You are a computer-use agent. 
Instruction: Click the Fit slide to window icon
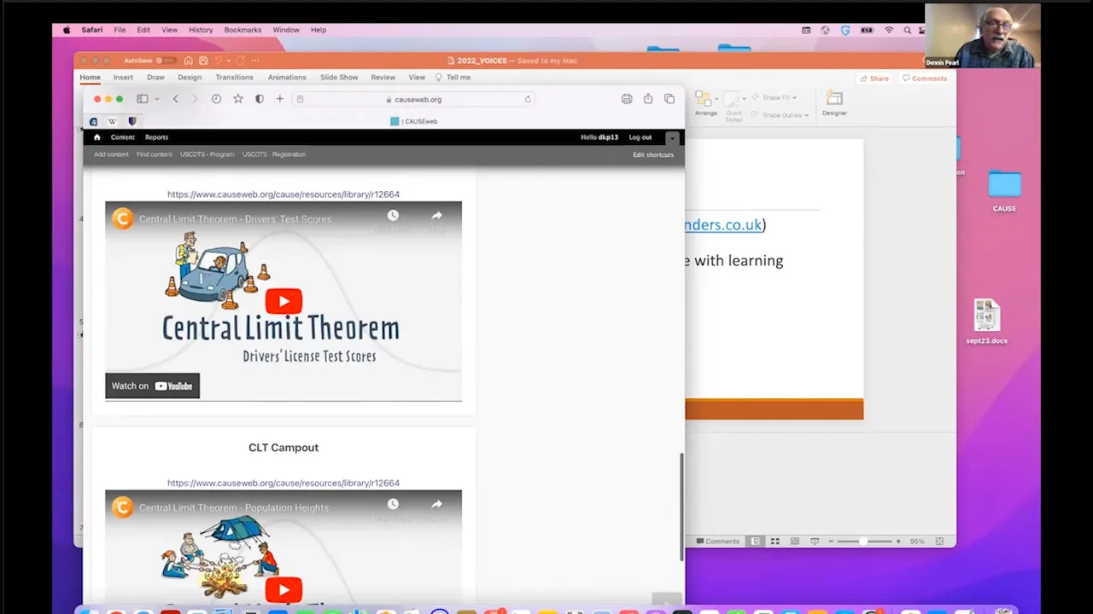coord(939,542)
